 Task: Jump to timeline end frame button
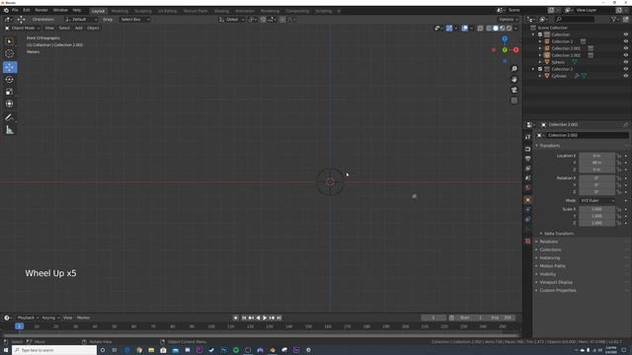click(278, 318)
